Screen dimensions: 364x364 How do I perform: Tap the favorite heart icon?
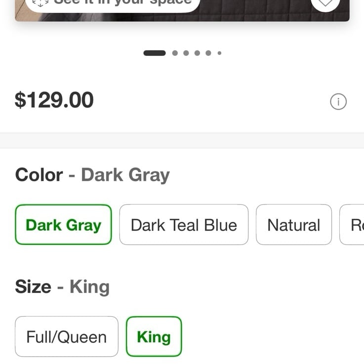325,3
